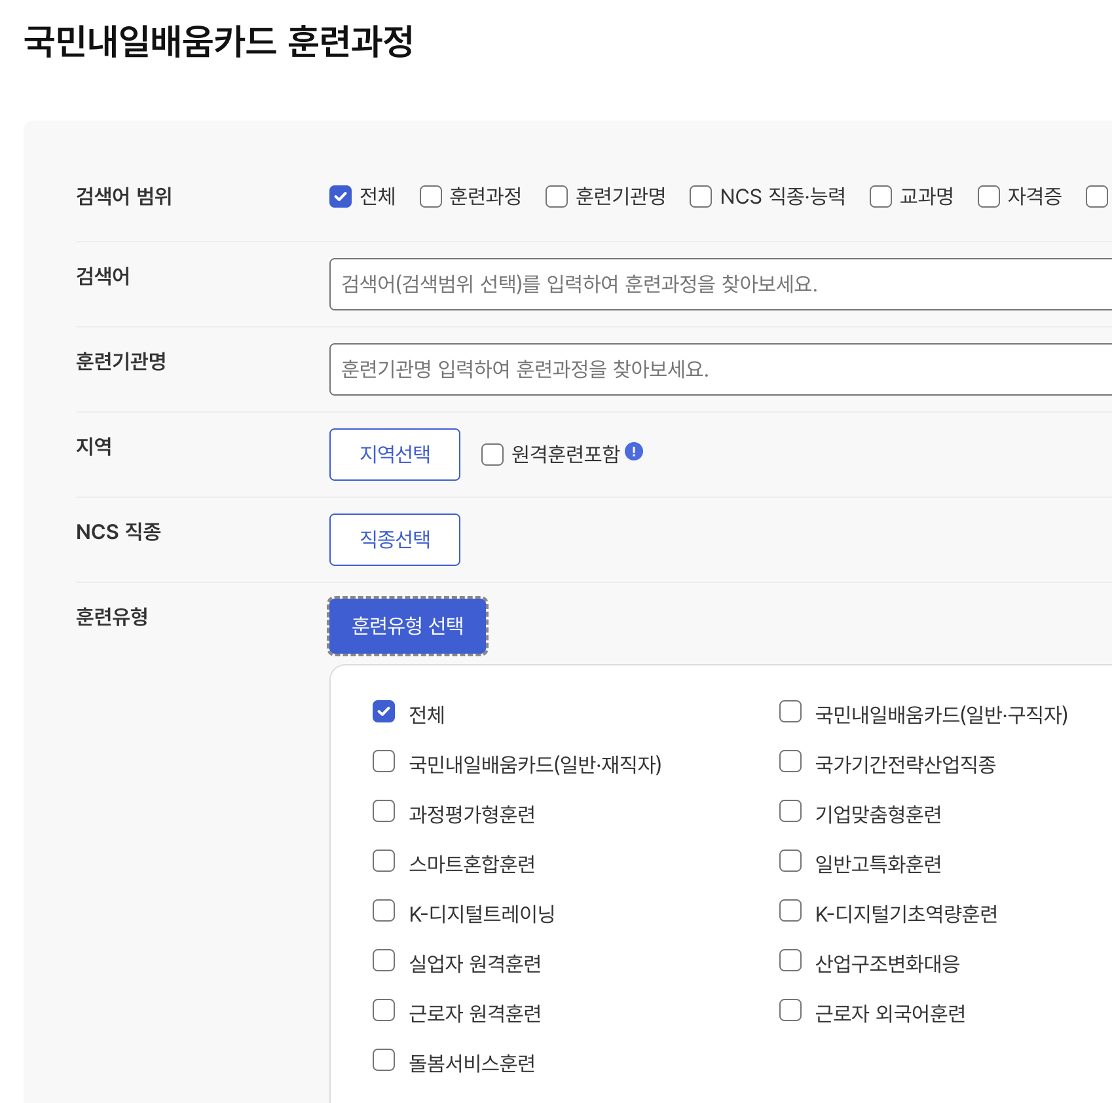Check 과정평가형훈련 training type
Image resolution: width=1112 pixels, height=1103 pixels.
click(x=384, y=812)
